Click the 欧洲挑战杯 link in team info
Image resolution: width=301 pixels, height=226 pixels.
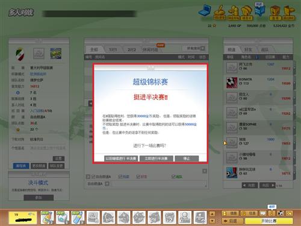38,74
